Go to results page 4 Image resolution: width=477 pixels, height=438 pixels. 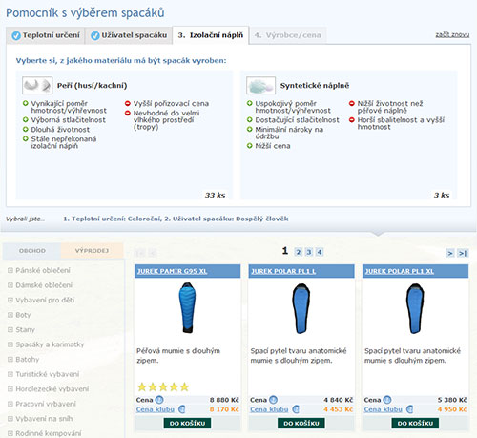(320, 252)
